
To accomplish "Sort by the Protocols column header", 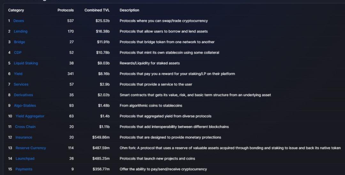I will tap(65, 10).
